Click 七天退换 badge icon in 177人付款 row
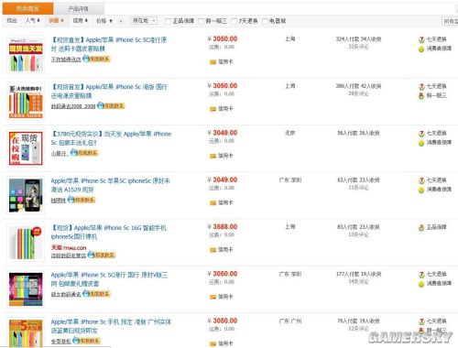458x348 pixels. pyautogui.click(x=421, y=275)
